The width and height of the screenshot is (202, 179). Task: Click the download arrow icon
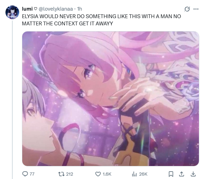(x=193, y=174)
